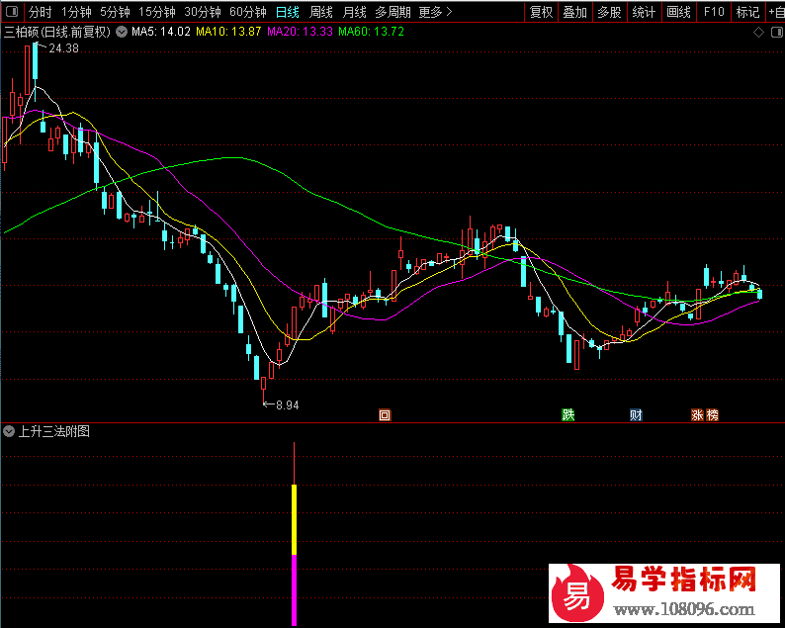Click the 财 marker icon
785x628 pixels.
[x=636, y=415]
